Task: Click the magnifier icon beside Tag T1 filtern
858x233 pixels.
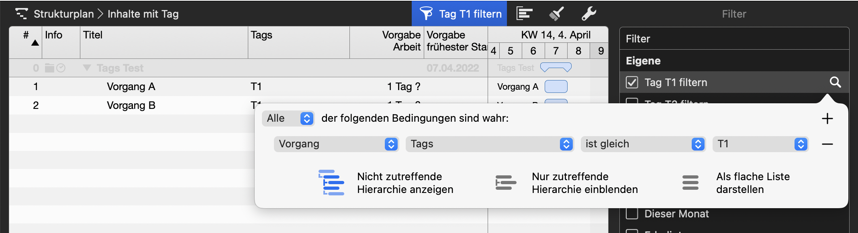Action: tap(835, 82)
